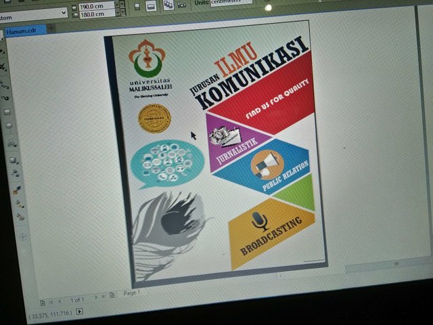Increase page width with spinner up arrow

click(122, 4)
